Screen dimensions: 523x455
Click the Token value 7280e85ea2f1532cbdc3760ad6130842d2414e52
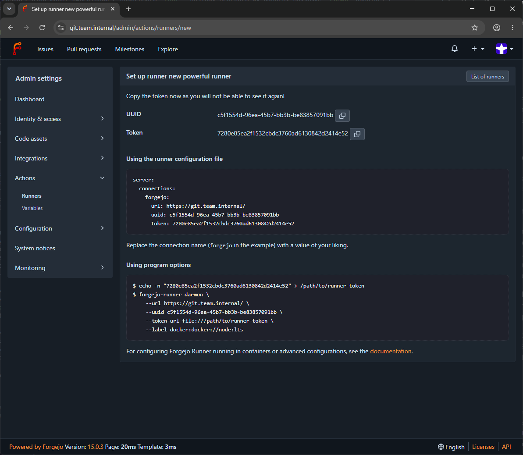coord(282,133)
